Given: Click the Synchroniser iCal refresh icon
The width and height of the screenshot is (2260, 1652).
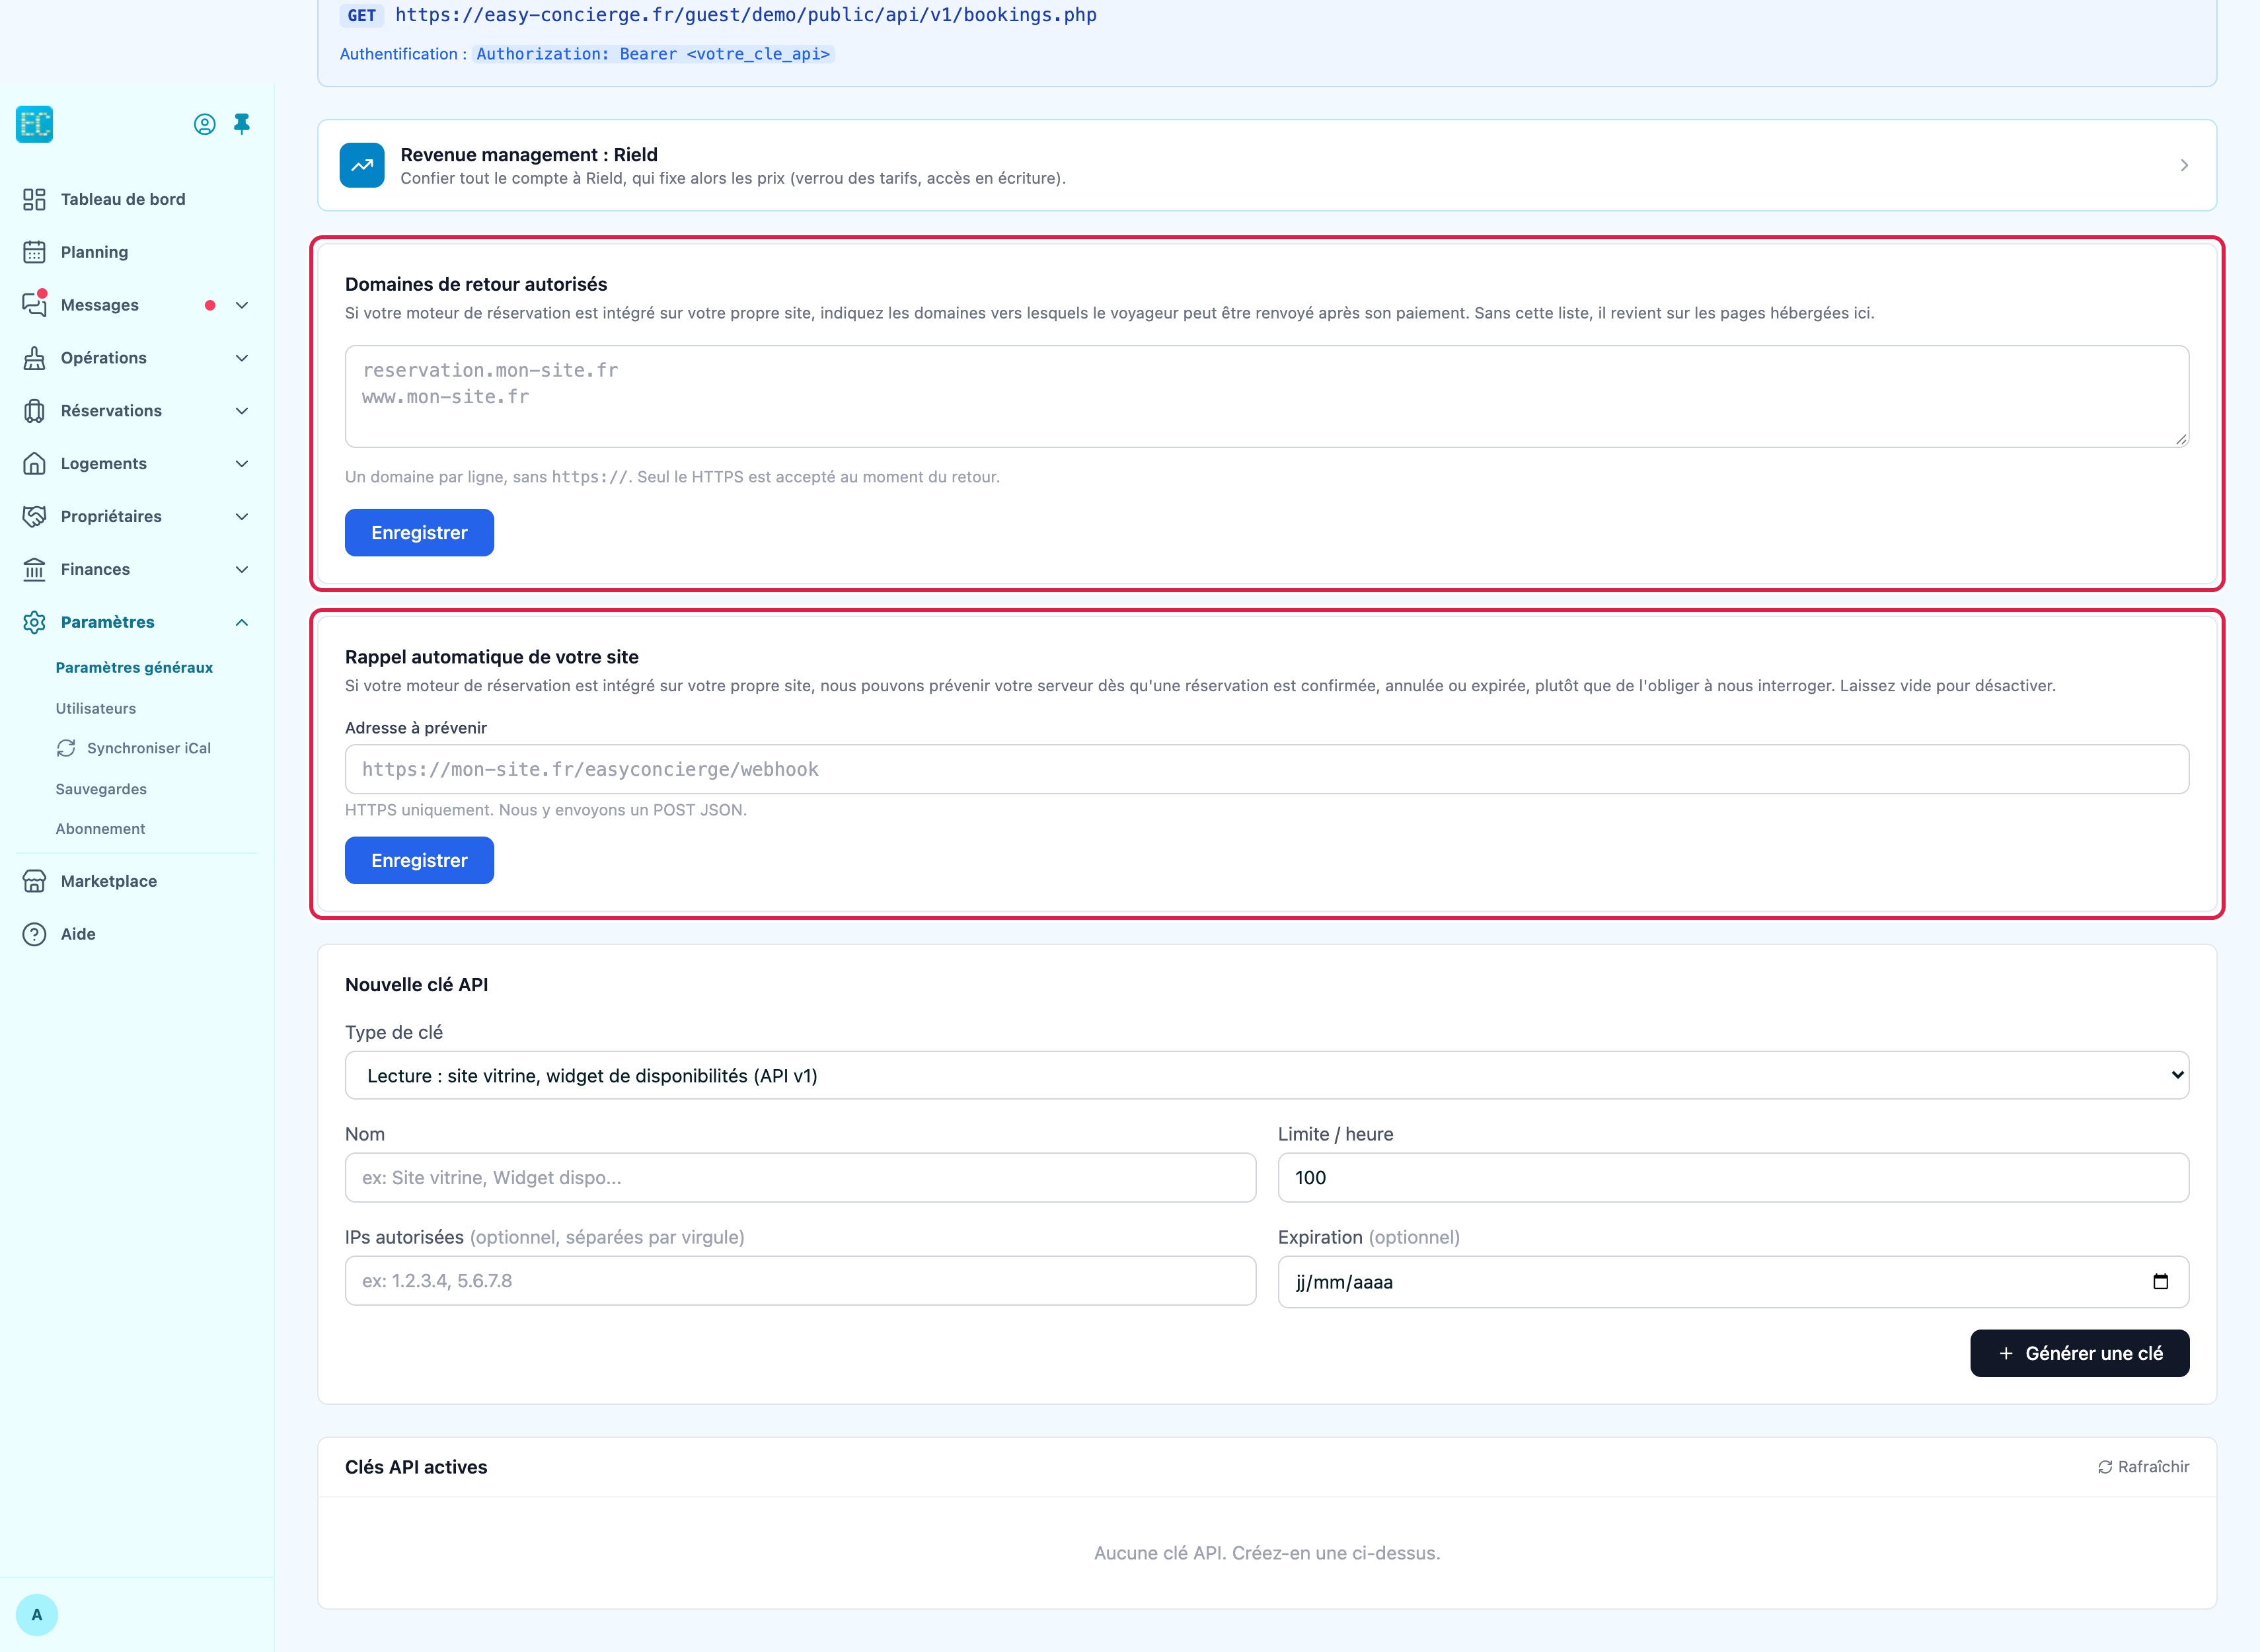Looking at the screenshot, I should [x=66, y=748].
